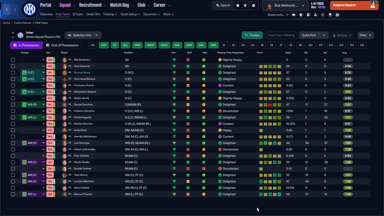The height and width of the screenshot is (216, 384).
Task: Open the Under 20s tab
Action: [x=93, y=14]
